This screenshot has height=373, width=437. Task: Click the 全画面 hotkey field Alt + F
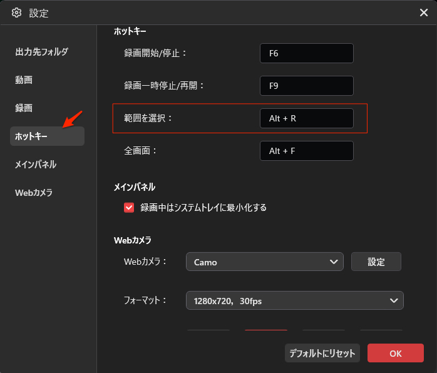click(x=306, y=151)
